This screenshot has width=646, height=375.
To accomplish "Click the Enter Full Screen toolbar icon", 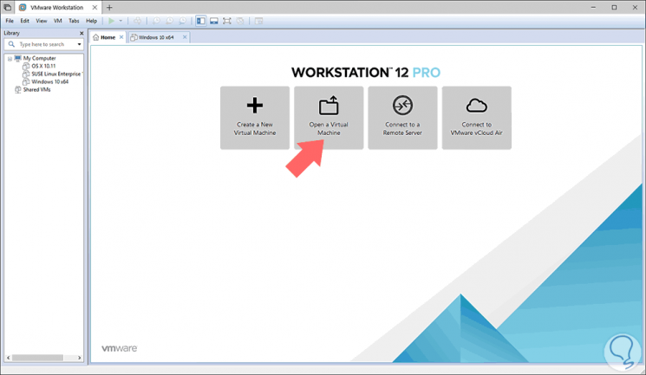I will 226,21.
